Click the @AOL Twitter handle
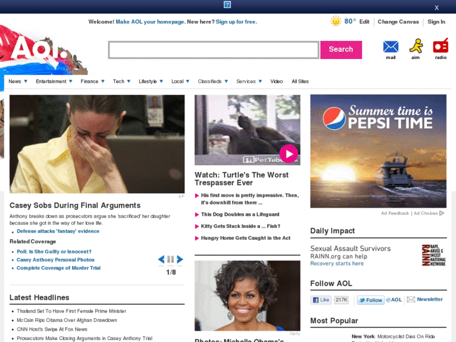Image resolution: width=456 pixels, height=342 pixels. pyautogui.click(x=394, y=300)
